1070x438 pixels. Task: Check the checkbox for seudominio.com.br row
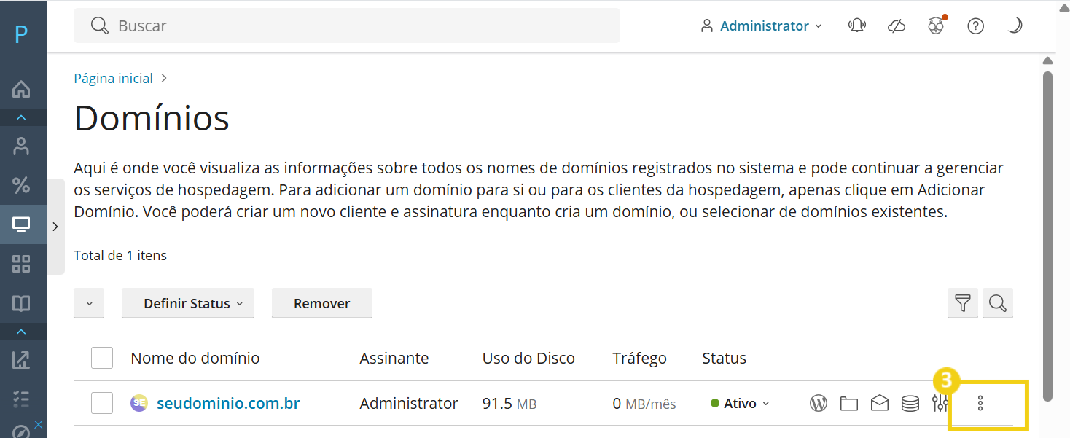[102, 402]
